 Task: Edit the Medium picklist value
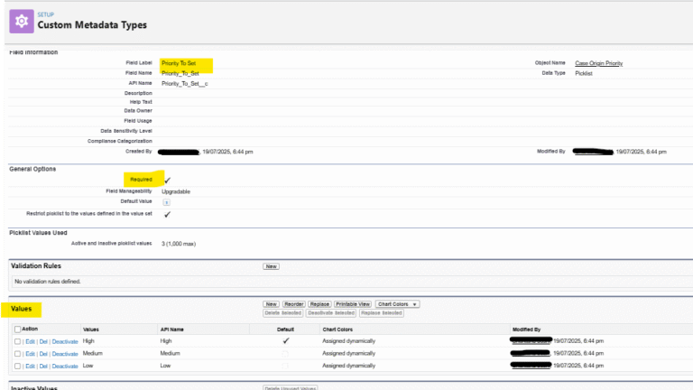(30, 354)
